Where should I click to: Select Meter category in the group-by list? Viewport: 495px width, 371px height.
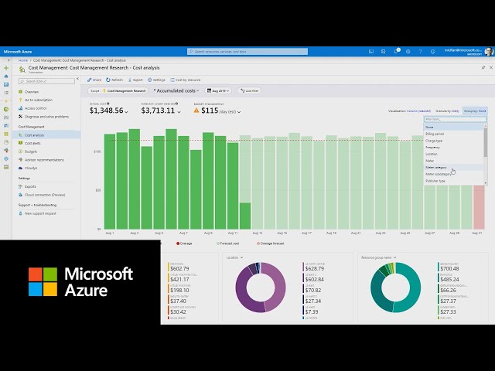(x=453, y=168)
